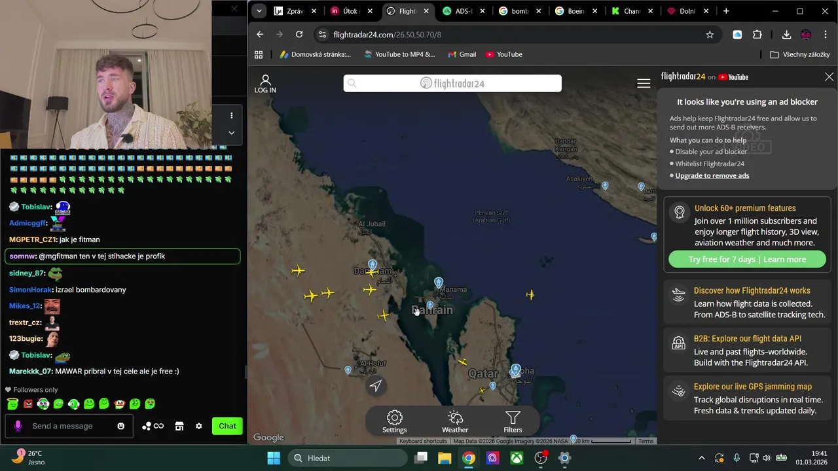Switch to the Boeing tab
This screenshot has height=471, width=838.
pos(577,11)
